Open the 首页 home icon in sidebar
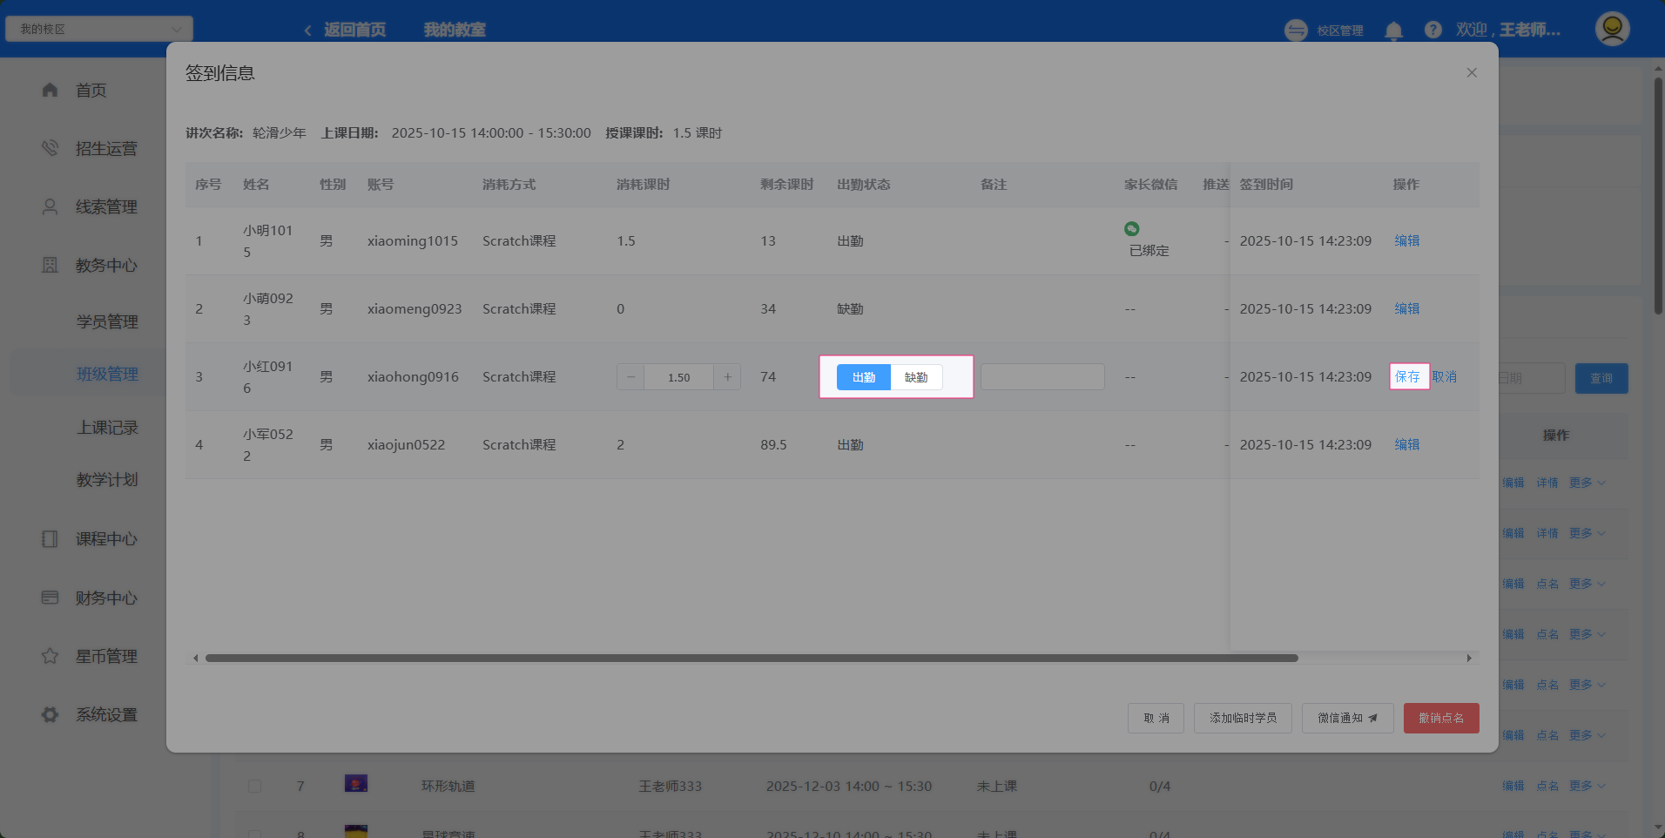Viewport: 1665px width, 838px height. 50,90
